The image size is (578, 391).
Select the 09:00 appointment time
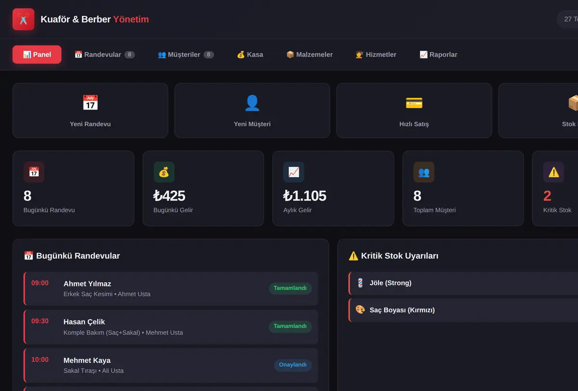pos(40,283)
